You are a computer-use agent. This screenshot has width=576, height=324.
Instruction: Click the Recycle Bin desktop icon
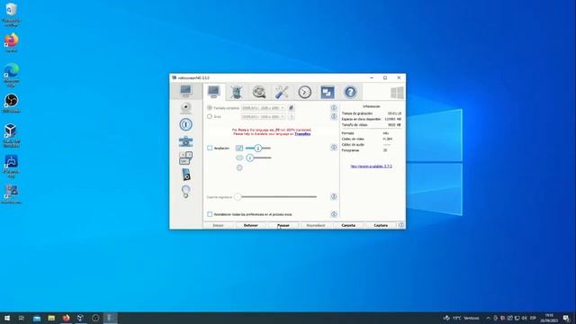point(11,14)
